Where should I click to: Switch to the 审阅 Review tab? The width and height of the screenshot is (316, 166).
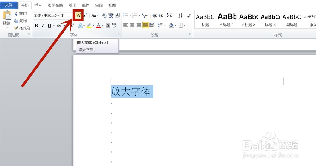pyautogui.click(x=99, y=5)
